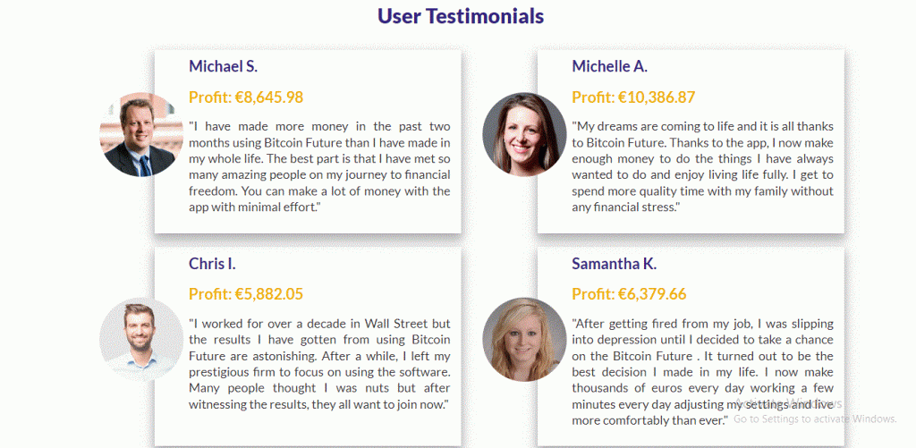The image size is (916, 448).
Task: Click the Michelle A. testimonial card
Action: [x=691, y=142]
